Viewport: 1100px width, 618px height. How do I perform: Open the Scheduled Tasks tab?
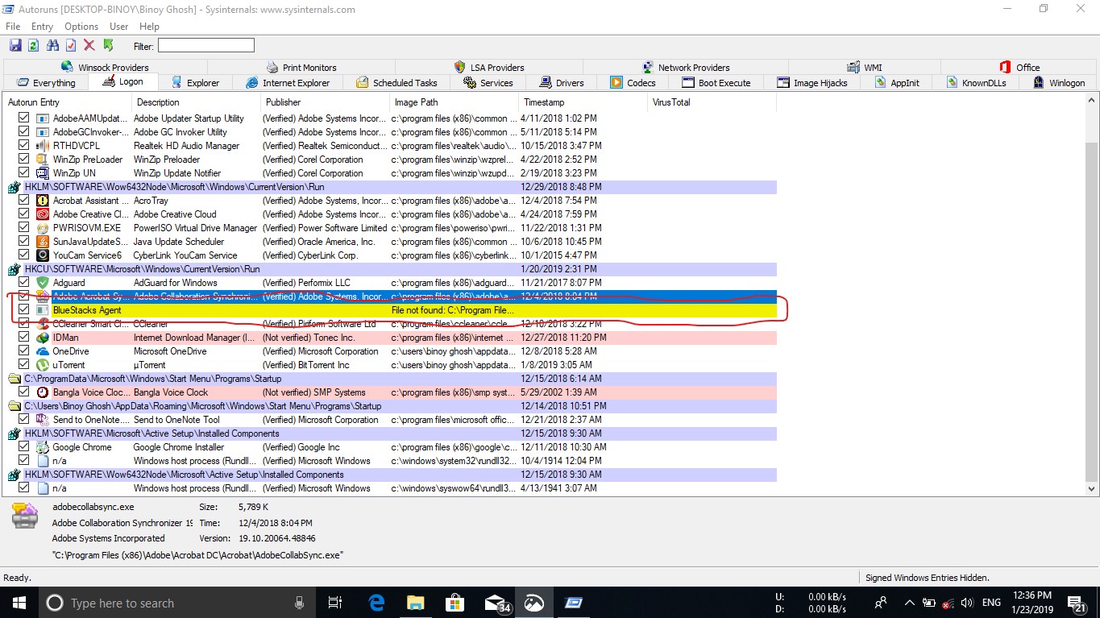click(396, 83)
